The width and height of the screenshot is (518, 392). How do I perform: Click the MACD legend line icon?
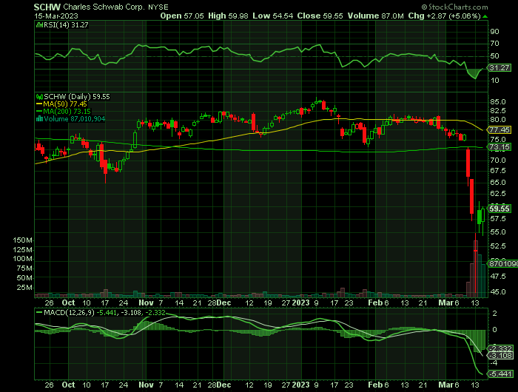coord(39,312)
